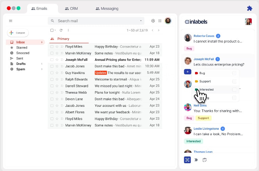Image resolution: width=259 pixels, height=171 pixels.
Task: Click the puzzle piece extension icon
Action: [250, 8]
